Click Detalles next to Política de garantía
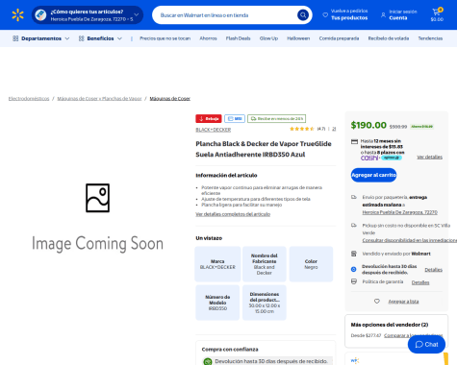The height and width of the screenshot is (365, 457). pyautogui.click(x=420, y=282)
